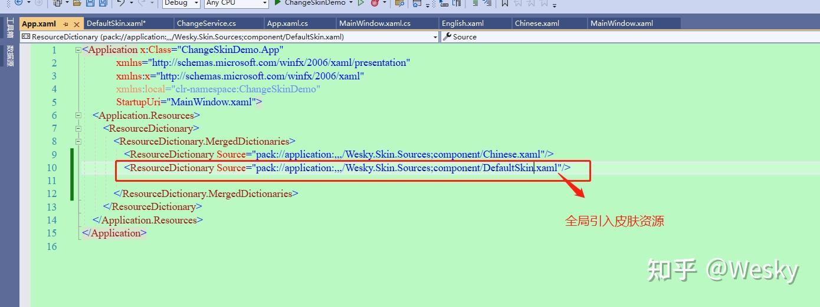820x307 pixels.
Task: Open the Debug configuration dropdown
Action: click(182, 3)
